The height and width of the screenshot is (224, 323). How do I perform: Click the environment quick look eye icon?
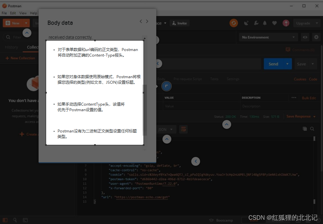(305, 37)
